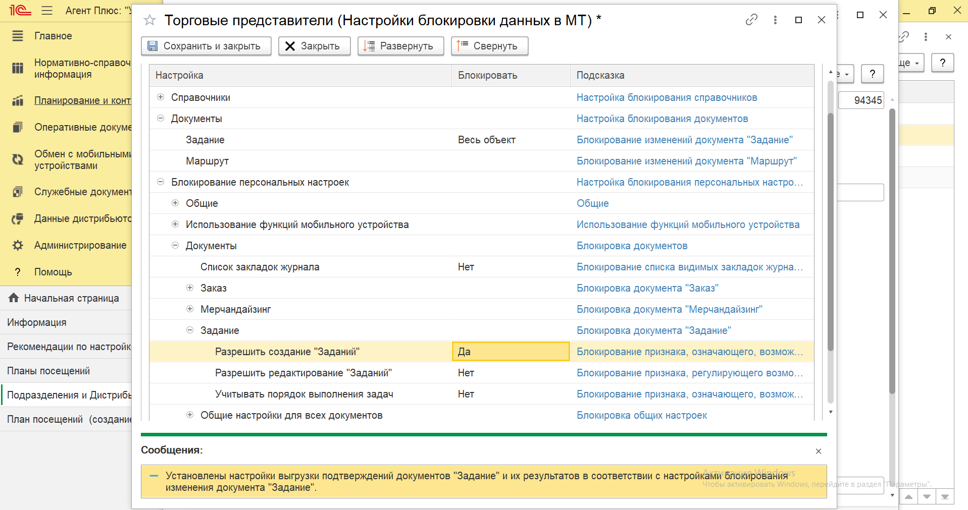Open Подразделения и Дистрибьюторы tab
This screenshot has height=510, width=968.
[66, 395]
